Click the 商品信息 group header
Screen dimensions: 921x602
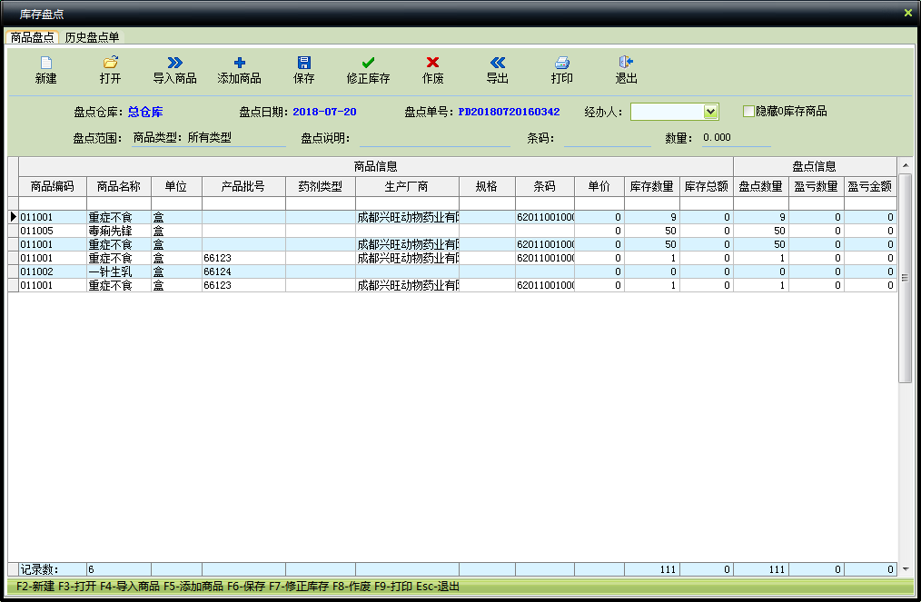tap(376, 166)
